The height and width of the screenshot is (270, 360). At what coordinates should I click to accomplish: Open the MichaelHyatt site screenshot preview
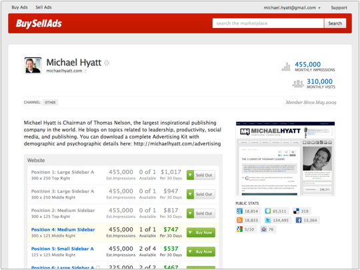tap(285, 159)
